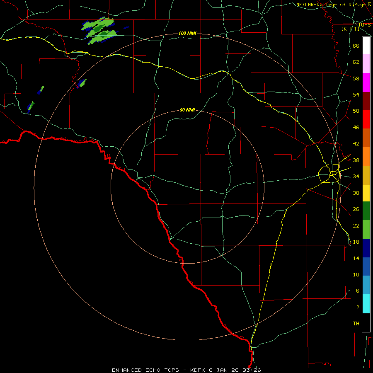Click the "58" legend value
This screenshot has width=373, height=373.
tap(356, 78)
